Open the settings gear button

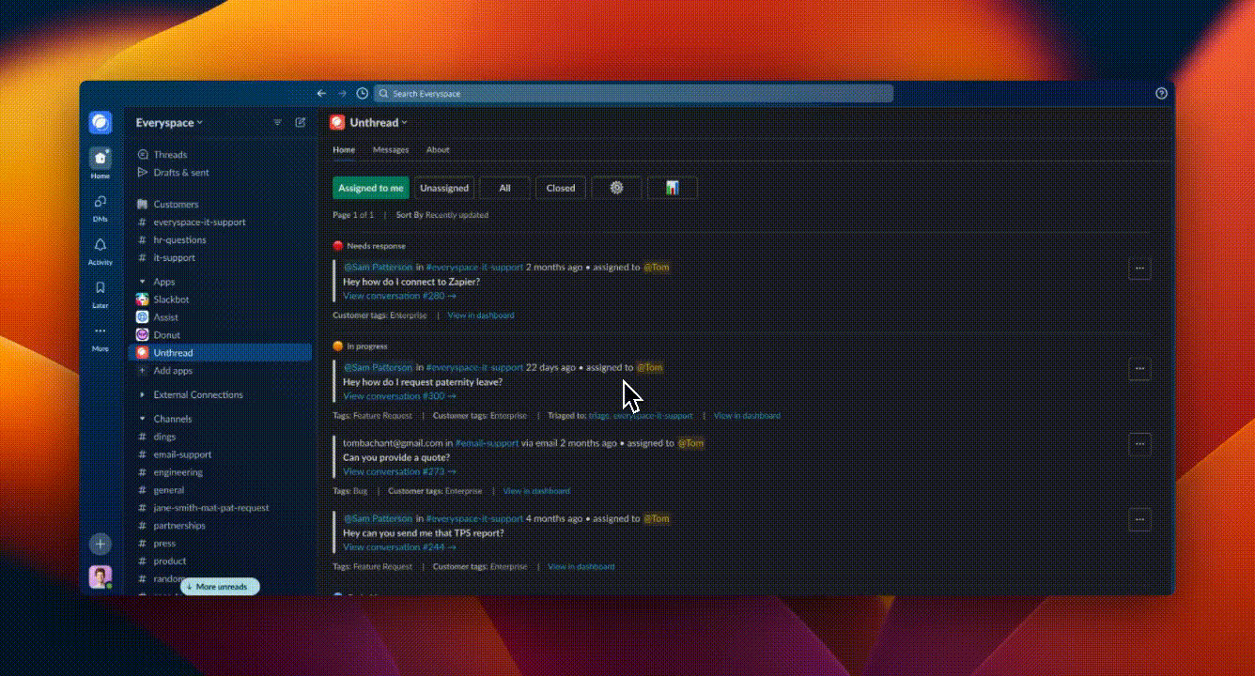(616, 188)
